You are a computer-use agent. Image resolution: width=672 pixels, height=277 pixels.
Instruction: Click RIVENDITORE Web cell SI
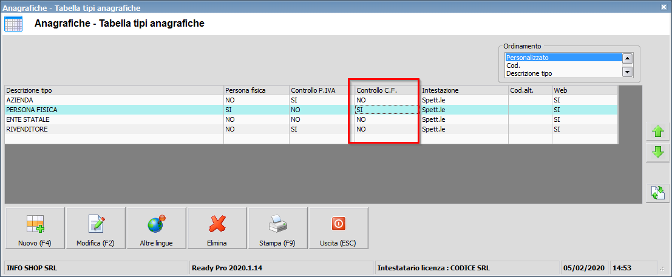point(585,129)
